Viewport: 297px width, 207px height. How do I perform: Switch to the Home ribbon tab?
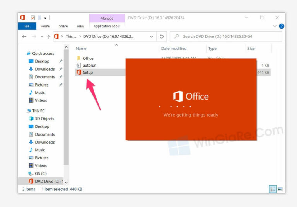tap(45, 26)
